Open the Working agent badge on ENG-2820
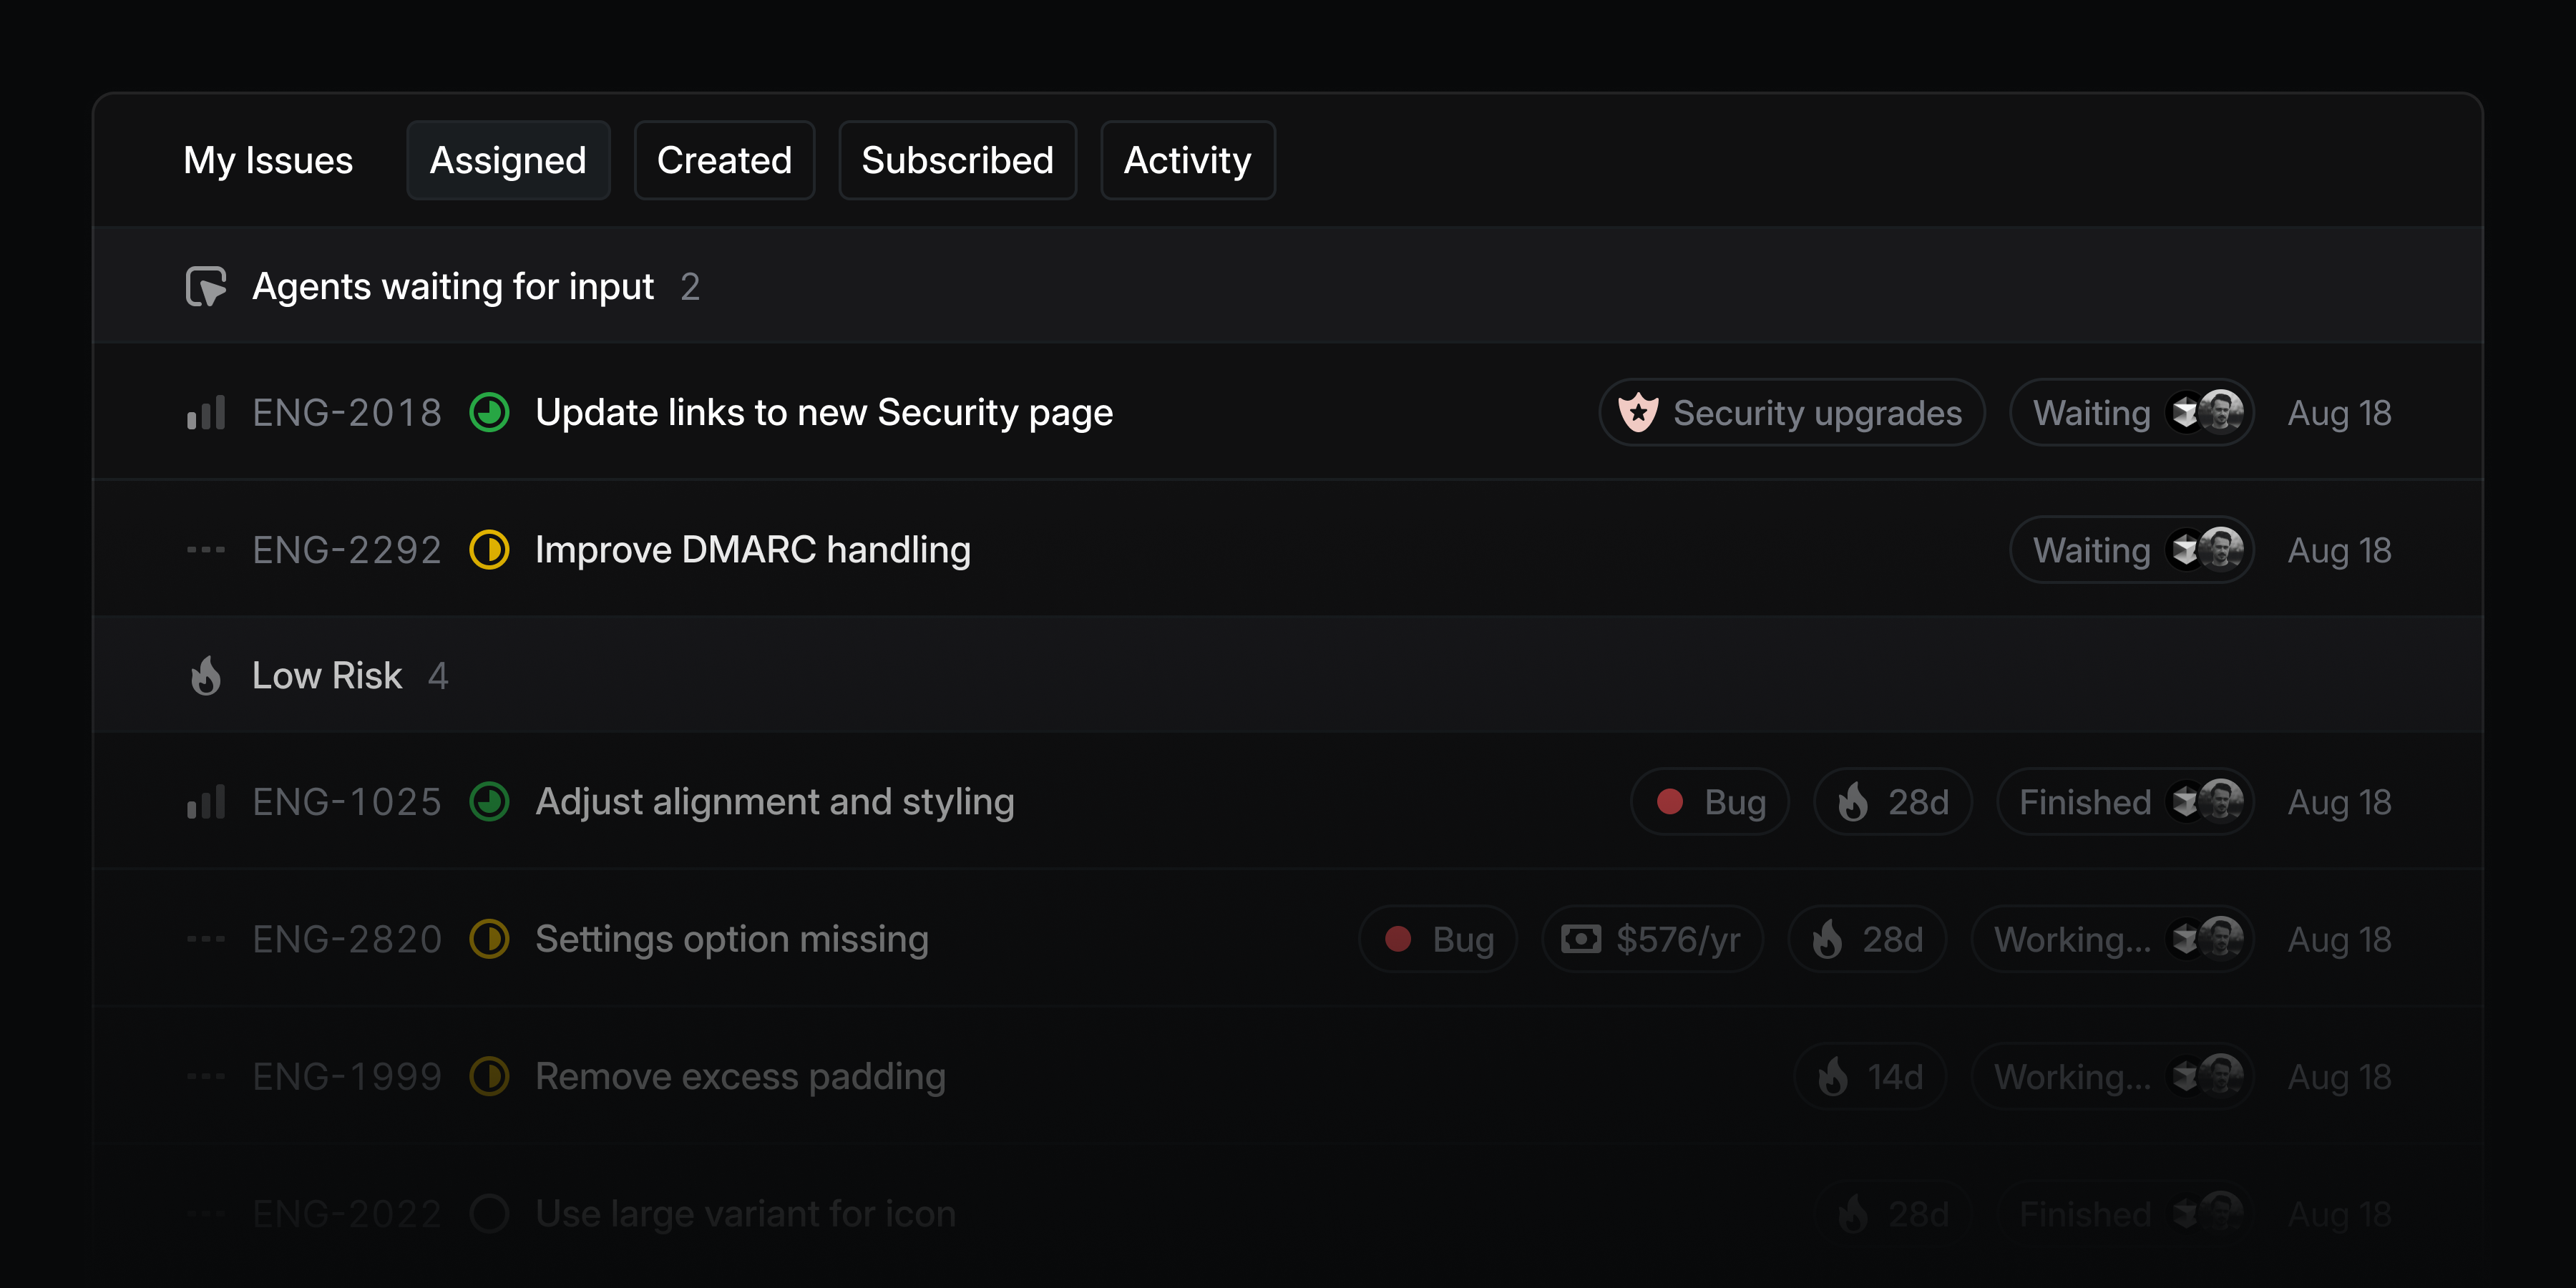 (x=2112, y=938)
